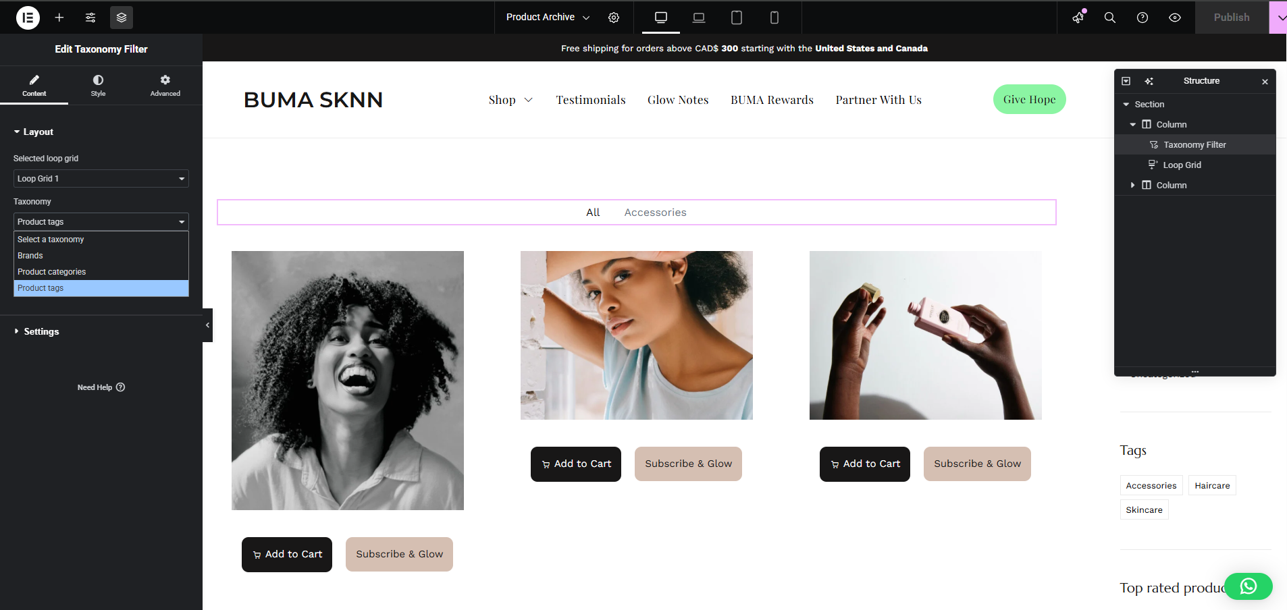Viewport: 1287px width, 610px height.
Task: Add the first product to cart
Action: click(x=287, y=555)
